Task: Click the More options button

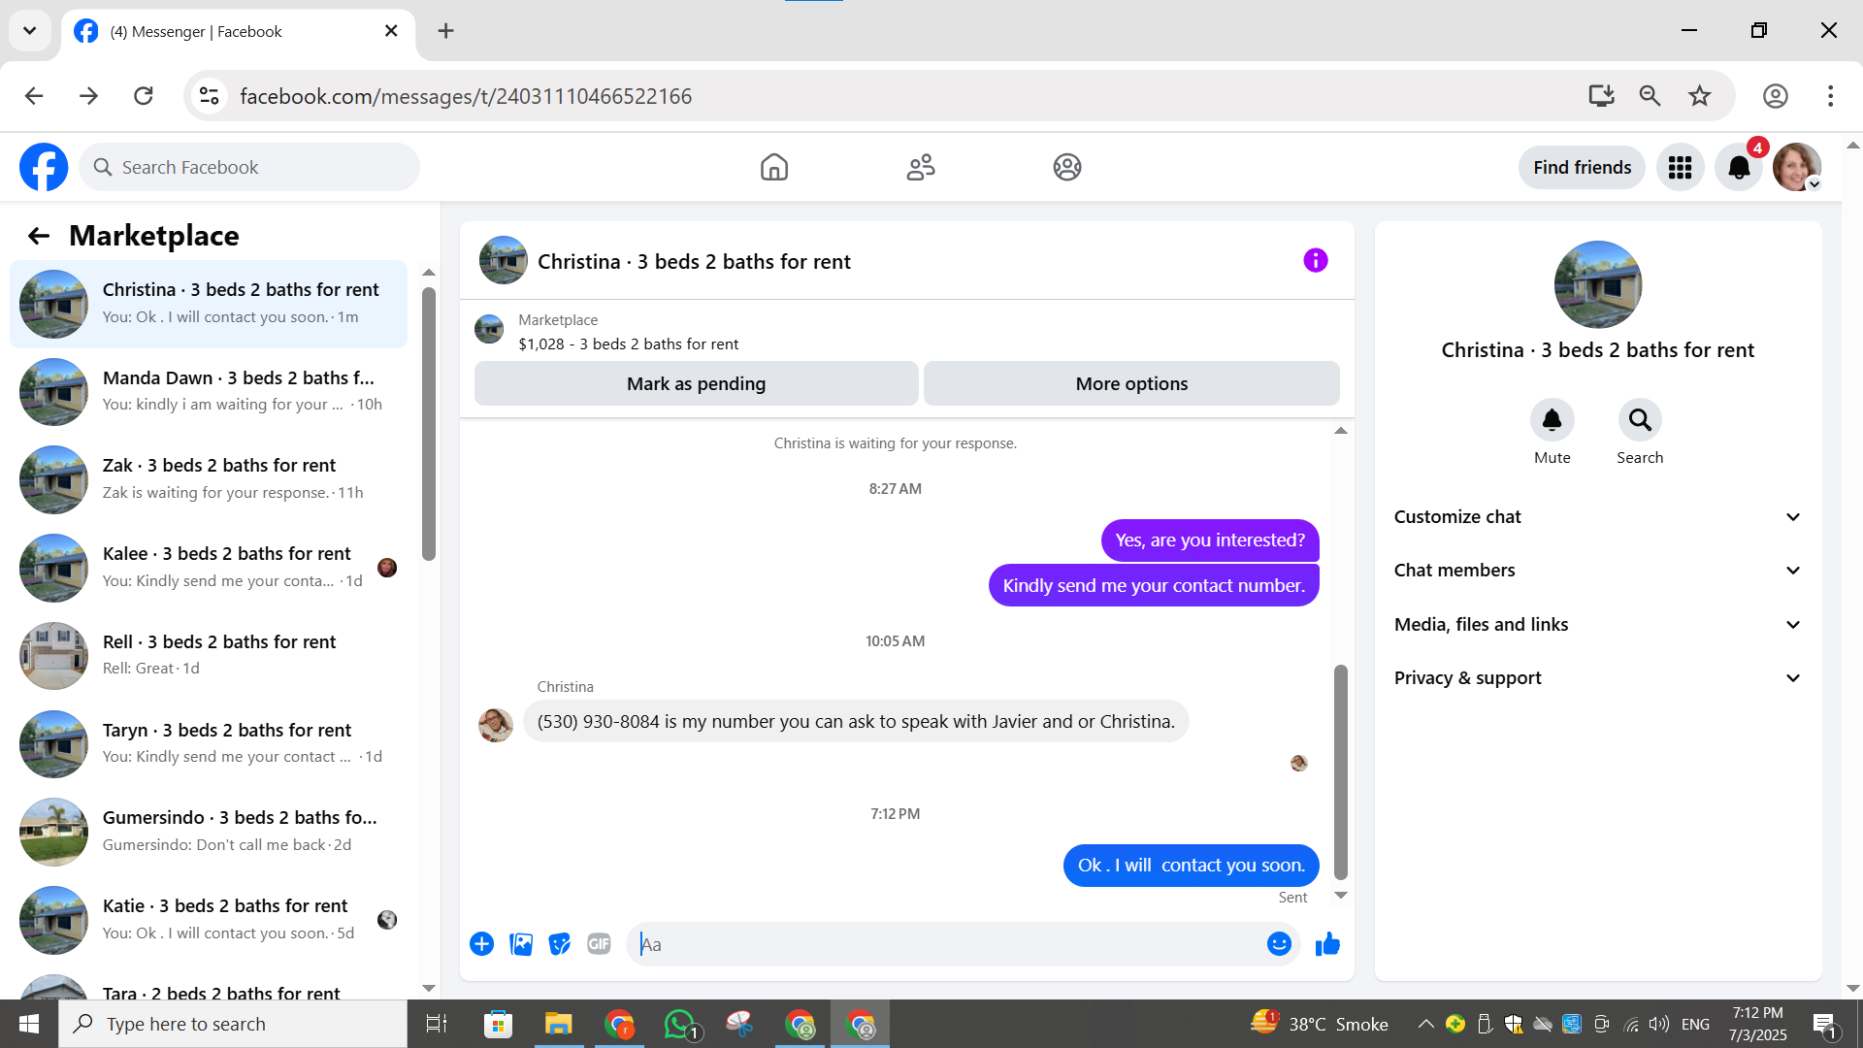Action: click(x=1131, y=384)
